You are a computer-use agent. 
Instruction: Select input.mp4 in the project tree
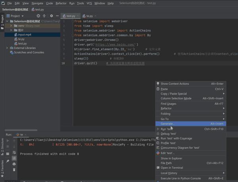24,35
